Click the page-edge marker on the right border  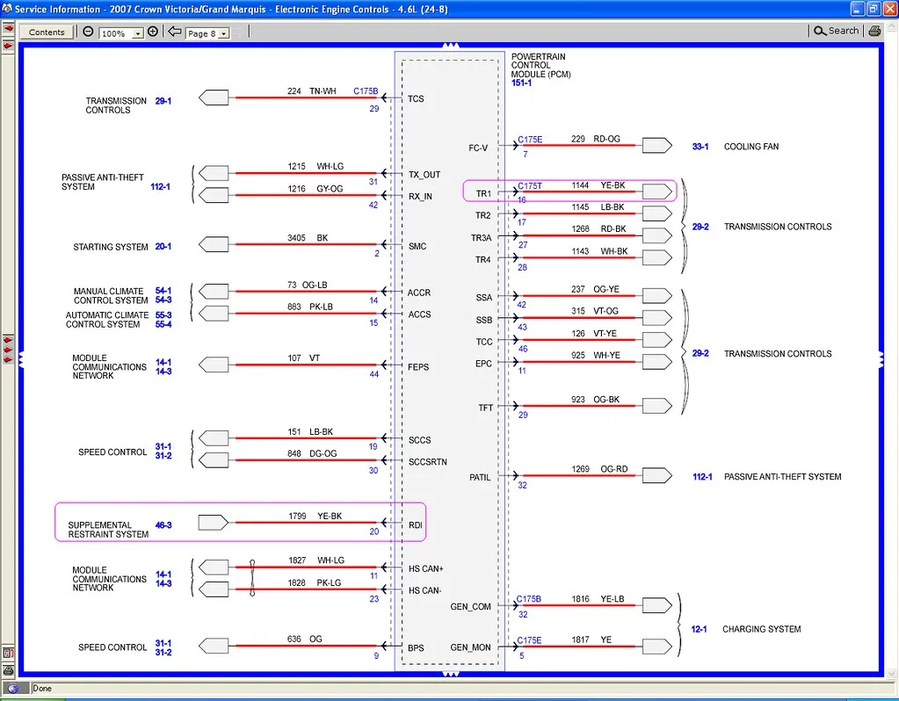881,360
